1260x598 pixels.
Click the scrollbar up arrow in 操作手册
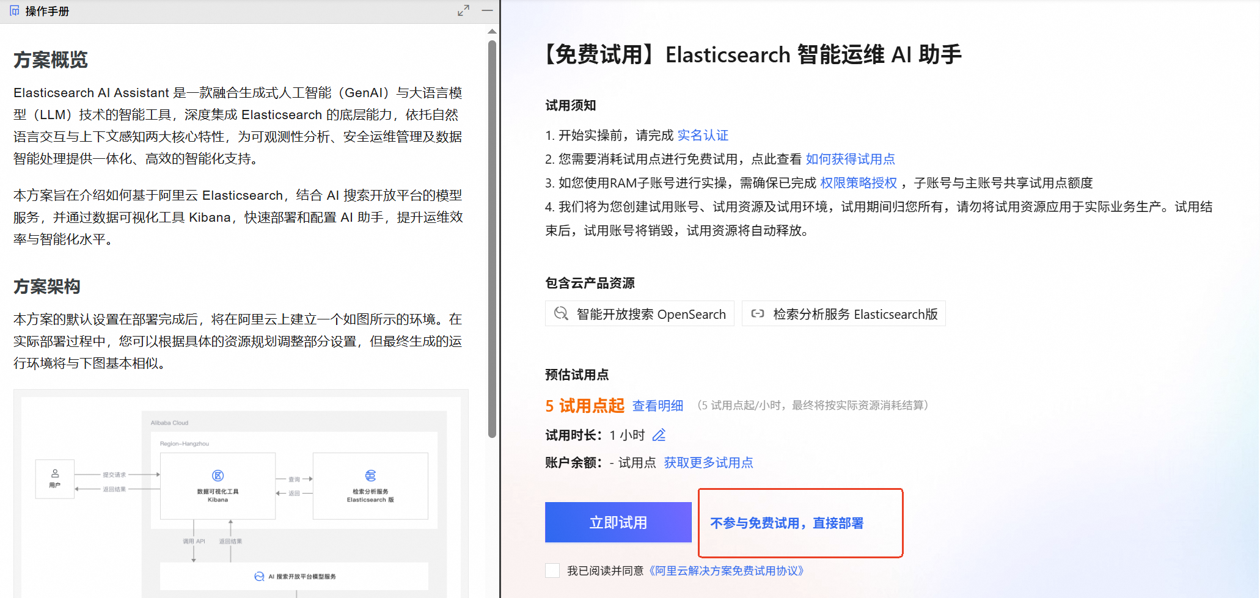[x=493, y=31]
